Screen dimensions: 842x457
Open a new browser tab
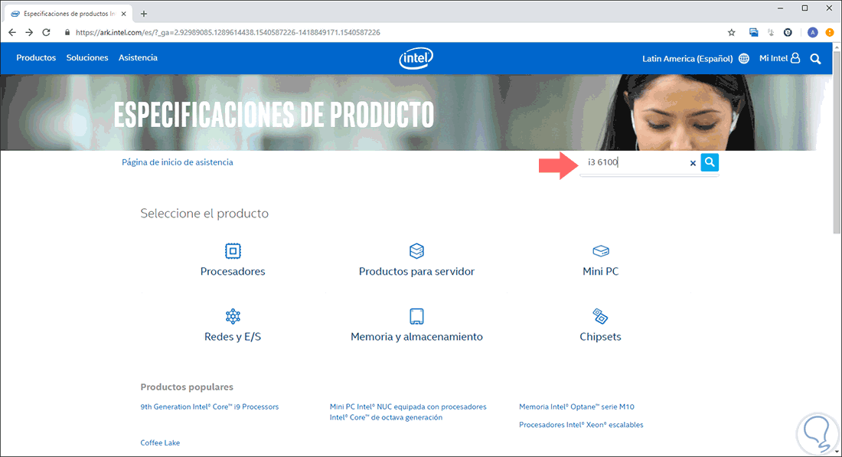click(143, 14)
